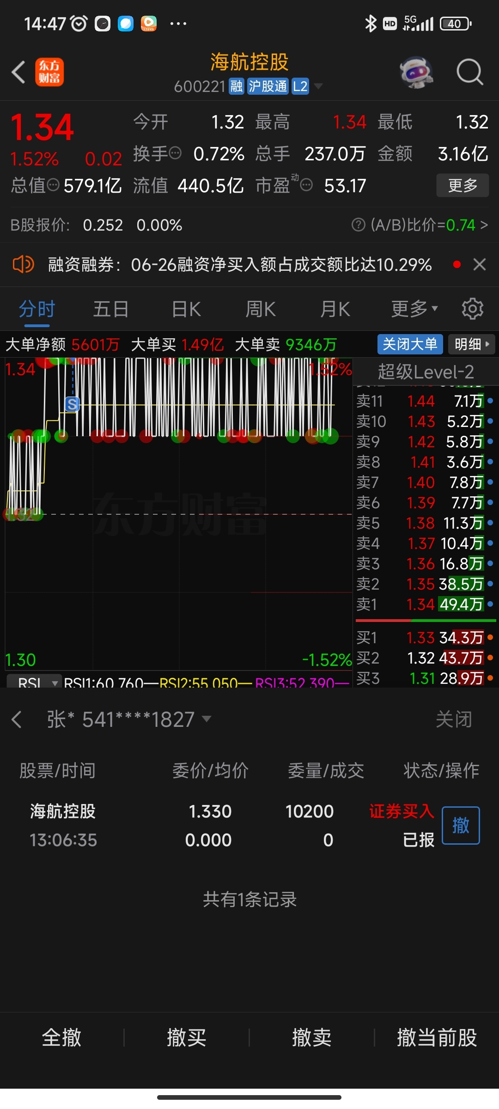Open the robot assistant avatar
Viewport: 499px width, 1109px height.
(x=416, y=73)
